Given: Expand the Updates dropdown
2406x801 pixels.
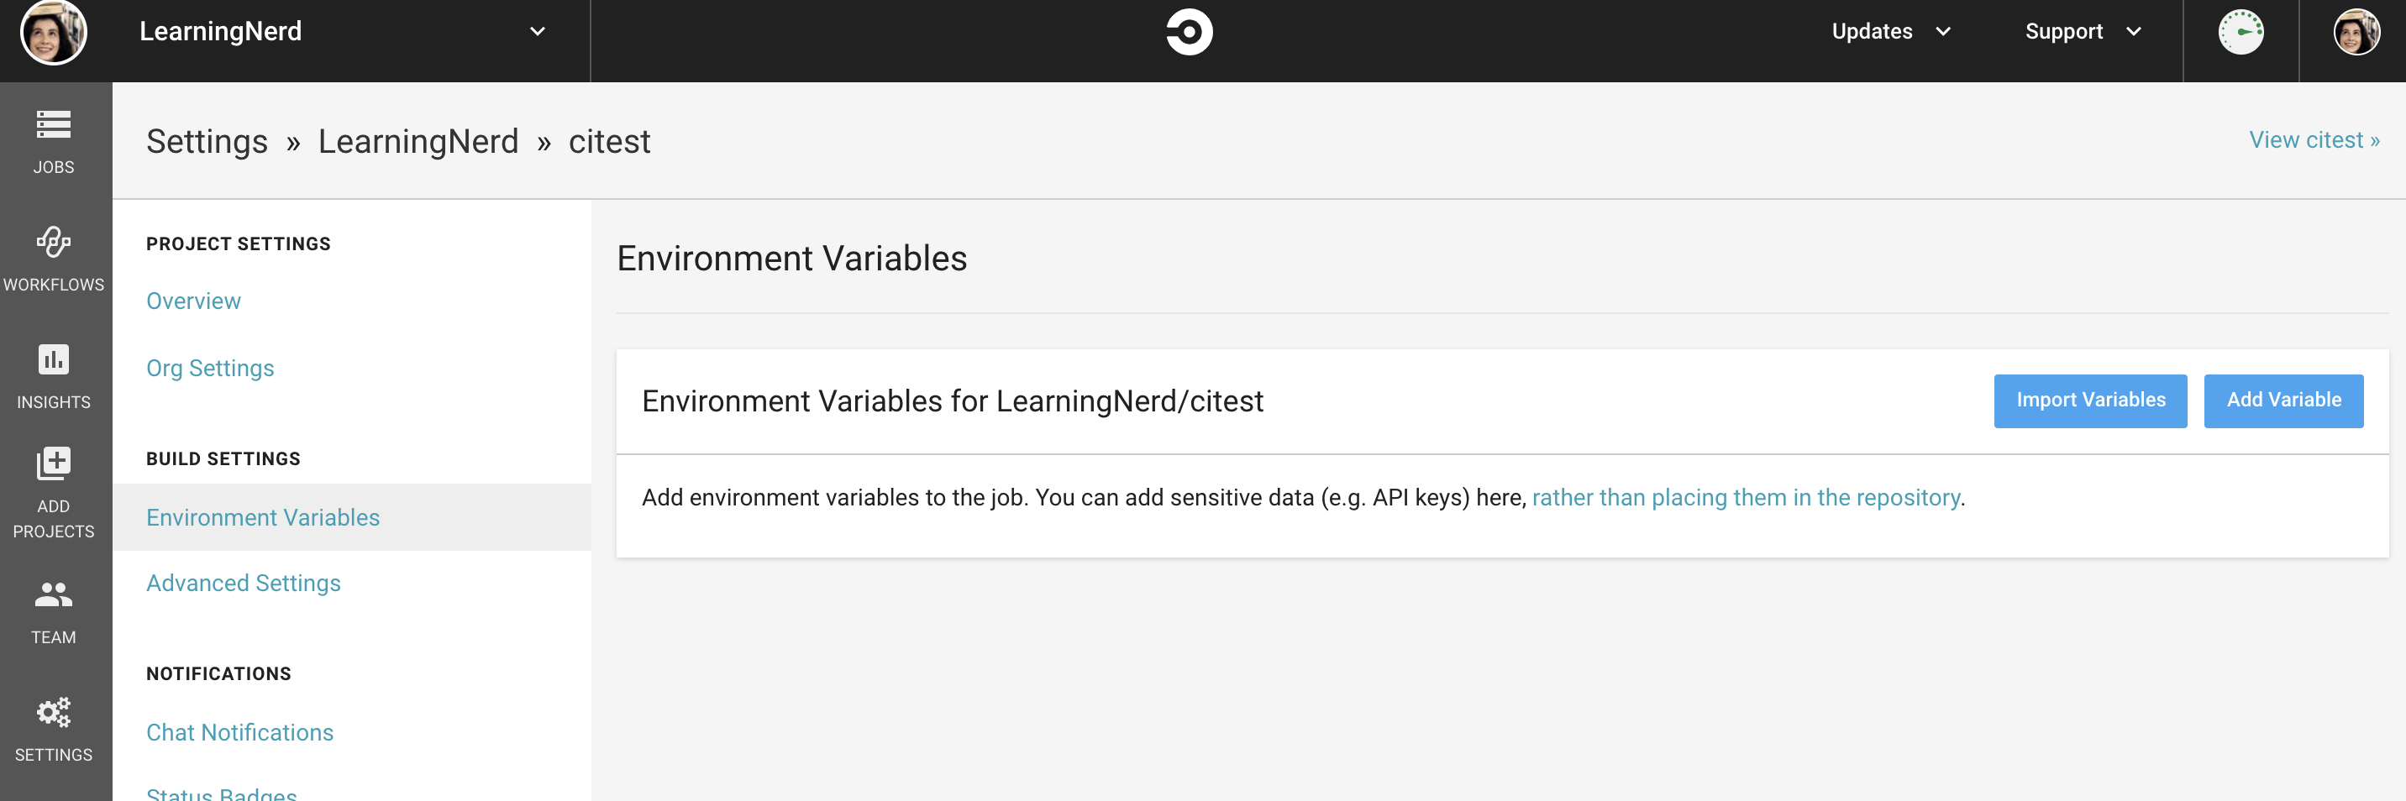Looking at the screenshot, I should pos(1890,32).
